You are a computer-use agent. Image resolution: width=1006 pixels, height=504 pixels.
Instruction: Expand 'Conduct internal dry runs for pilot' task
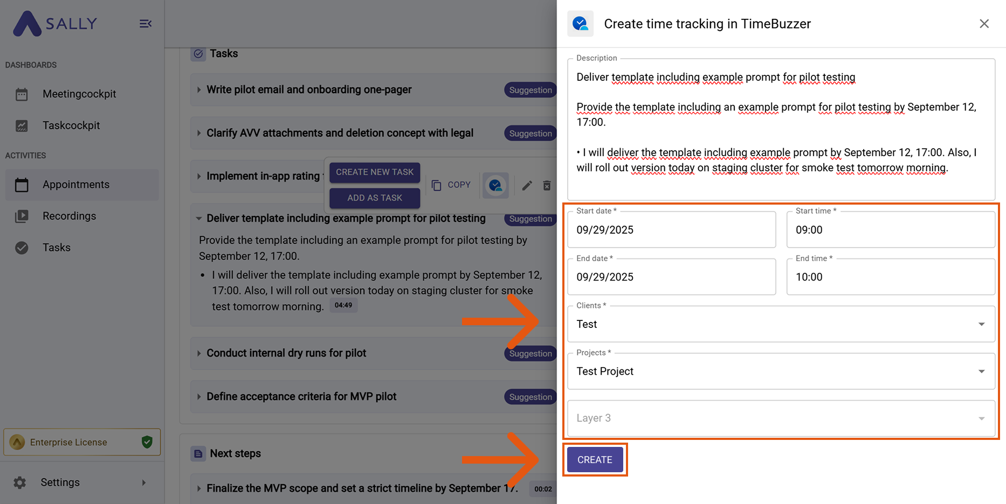(199, 353)
